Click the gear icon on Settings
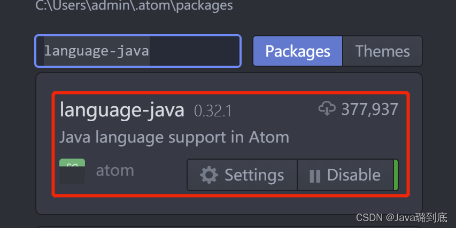The width and height of the screenshot is (456, 228). click(x=209, y=175)
